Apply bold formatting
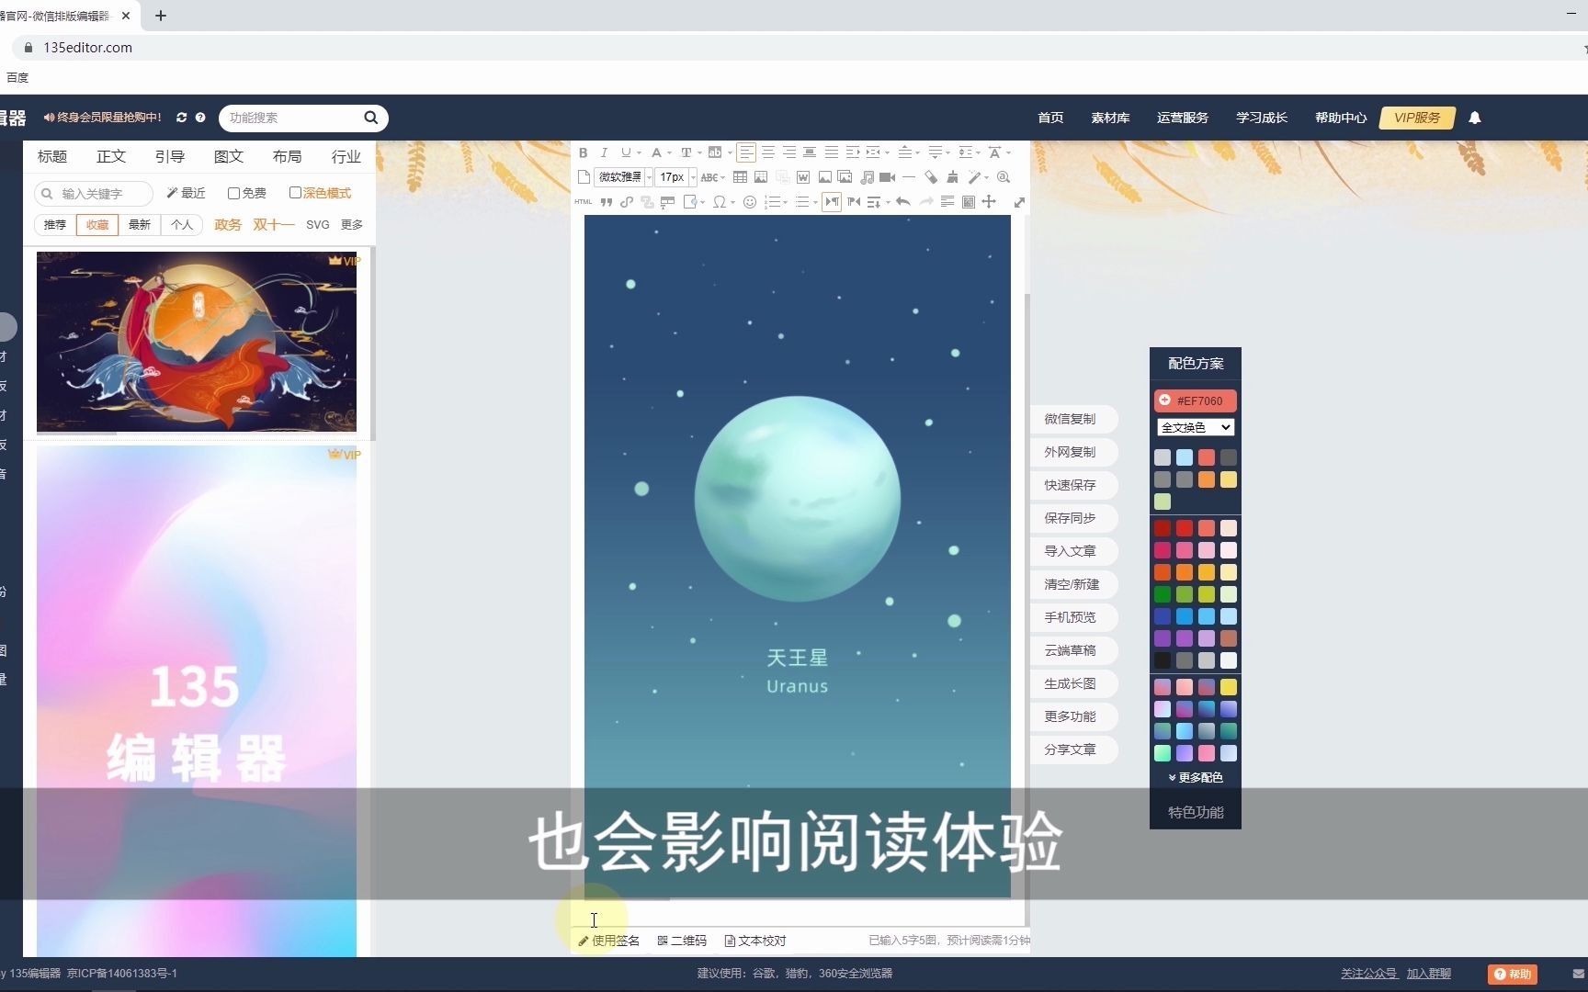1588x992 pixels. coord(583,152)
